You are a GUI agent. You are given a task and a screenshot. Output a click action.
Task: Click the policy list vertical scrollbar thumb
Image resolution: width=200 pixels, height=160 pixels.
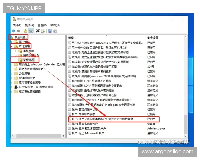click(185, 125)
